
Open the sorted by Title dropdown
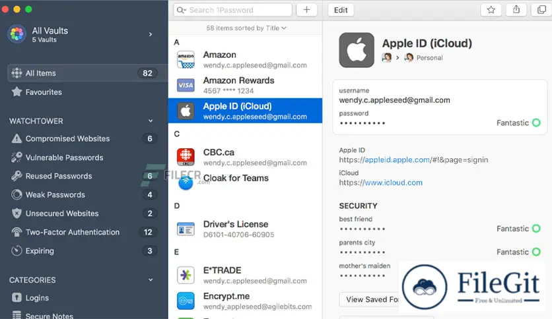point(246,28)
